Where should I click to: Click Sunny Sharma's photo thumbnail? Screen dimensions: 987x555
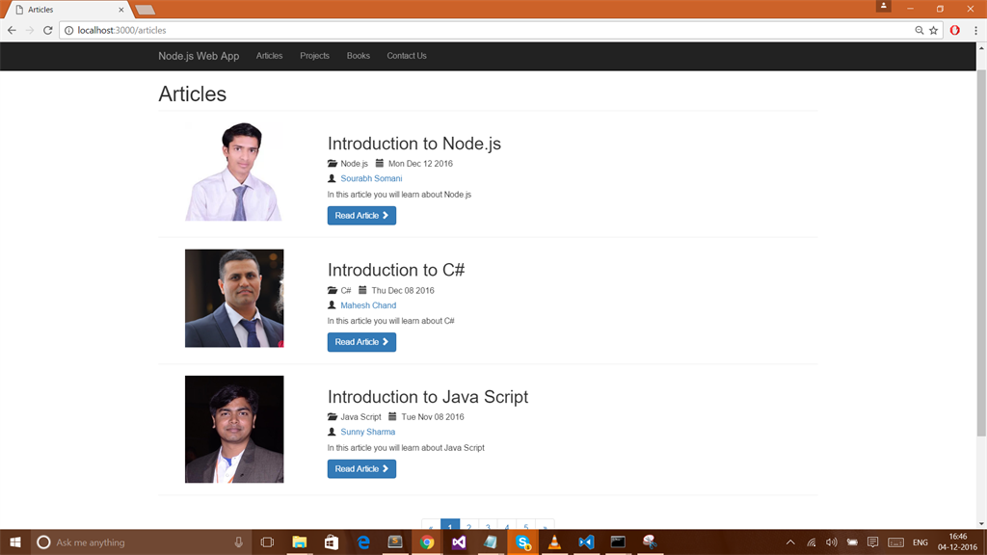click(x=234, y=429)
